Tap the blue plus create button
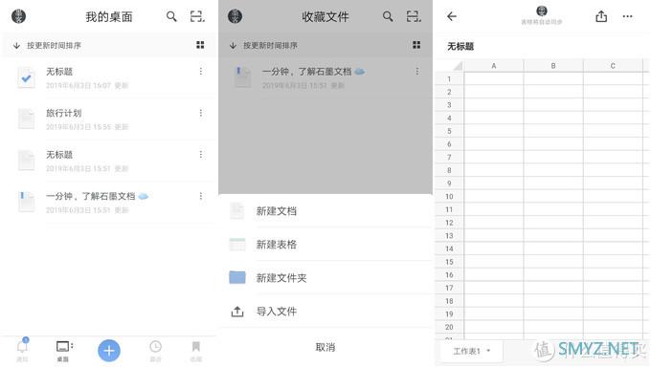The width and height of the screenshot is (651, 367). coord(109,351)
